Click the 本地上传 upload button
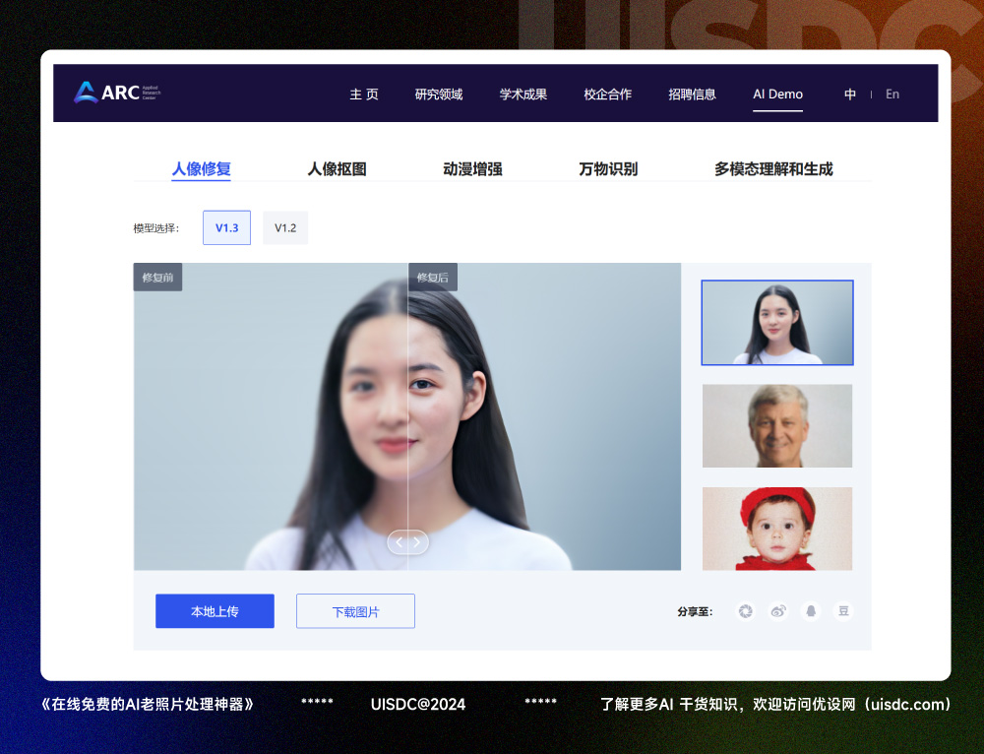The width and height of the screenshot is (984, 754). 215,611
